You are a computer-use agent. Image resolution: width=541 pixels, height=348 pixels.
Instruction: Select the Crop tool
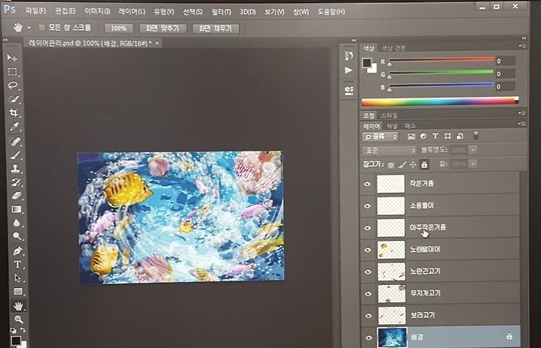pos(14,113)
